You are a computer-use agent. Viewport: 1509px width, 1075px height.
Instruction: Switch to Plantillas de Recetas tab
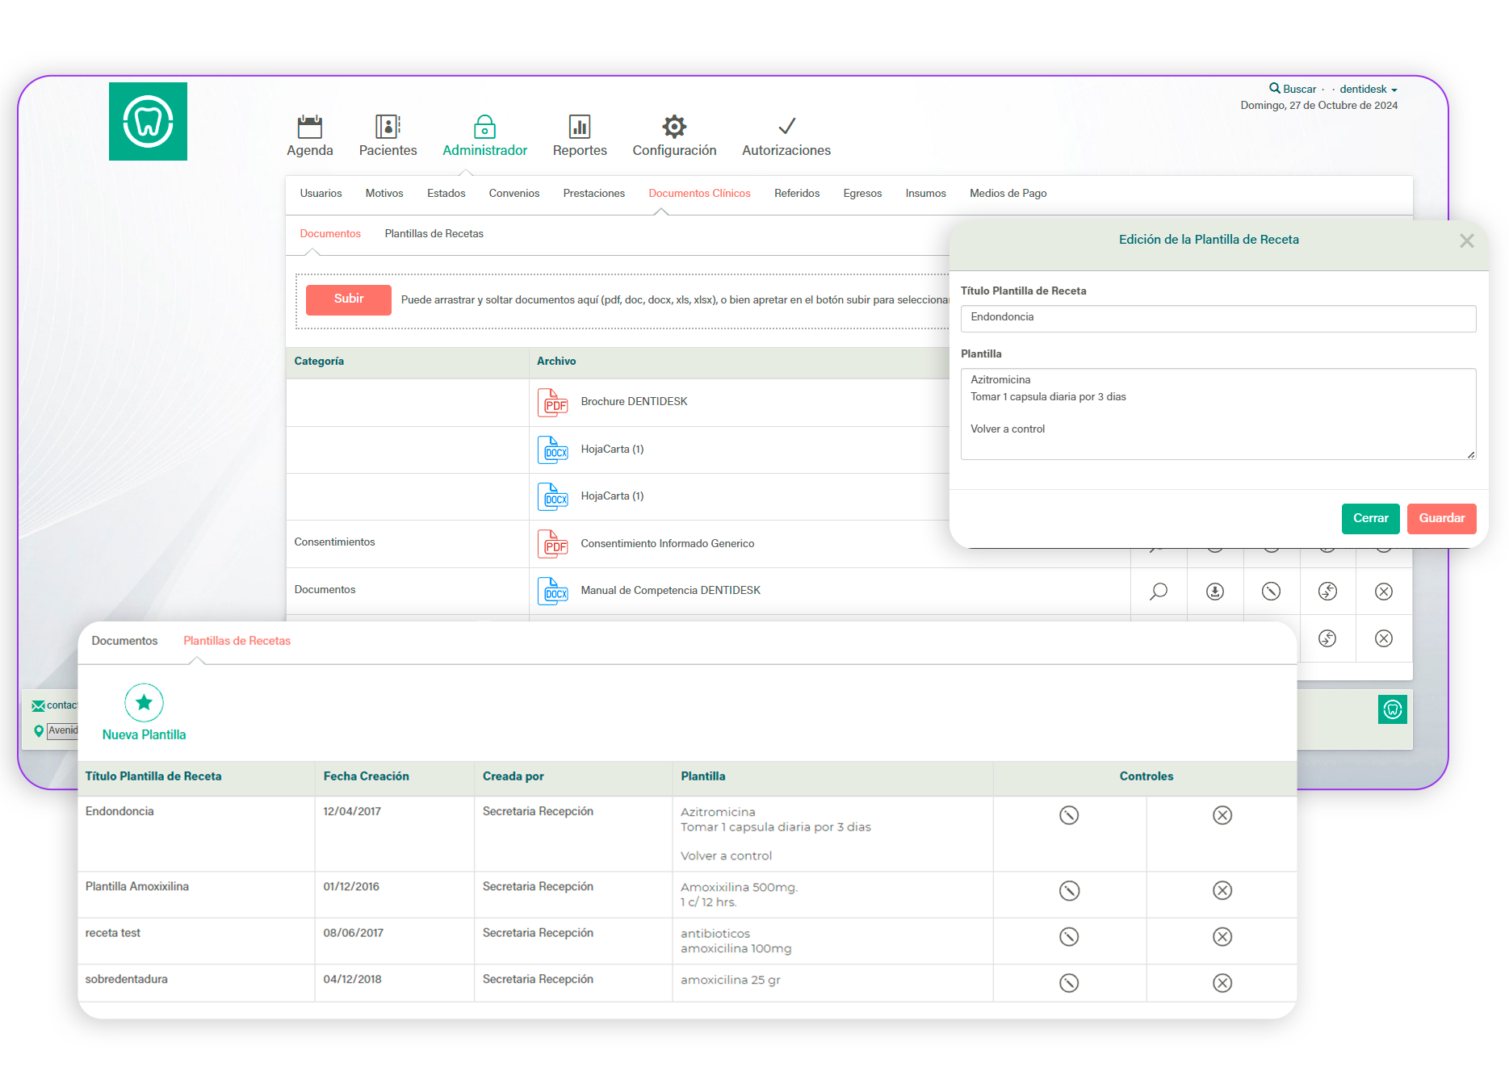tap(434, 234)
